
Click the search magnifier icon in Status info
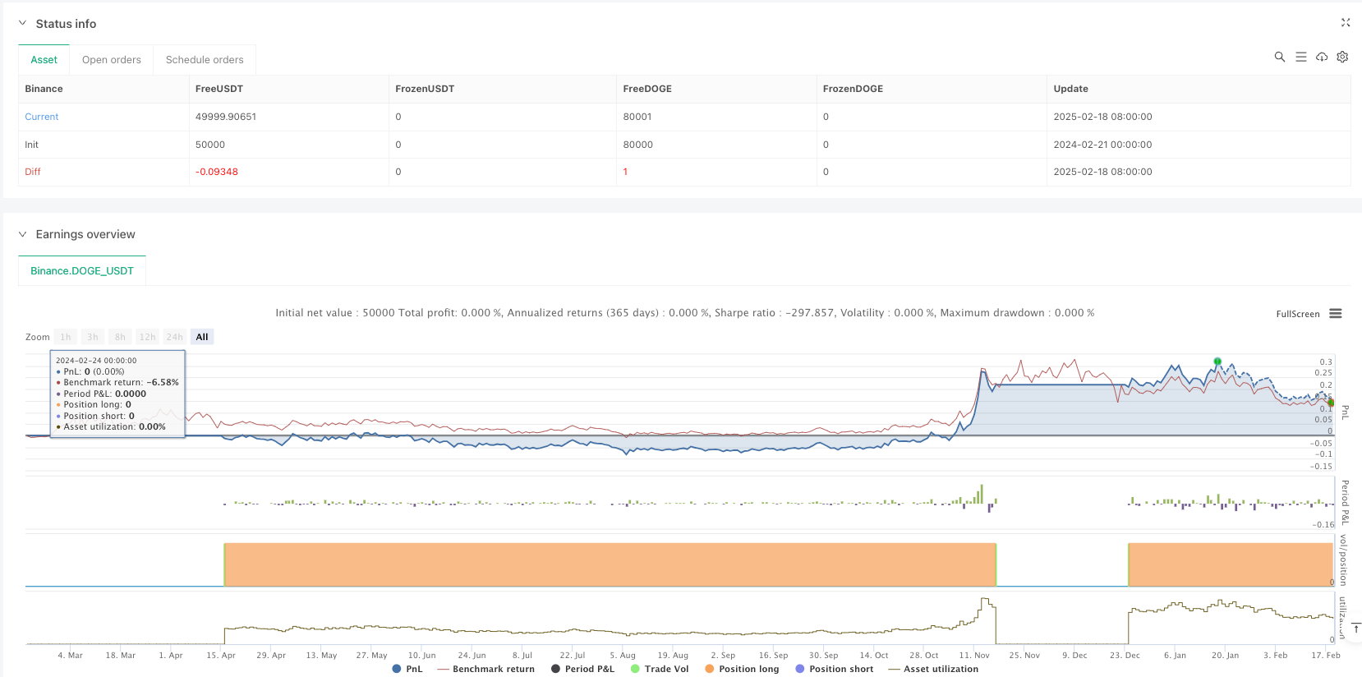[x=1279, y=57]
